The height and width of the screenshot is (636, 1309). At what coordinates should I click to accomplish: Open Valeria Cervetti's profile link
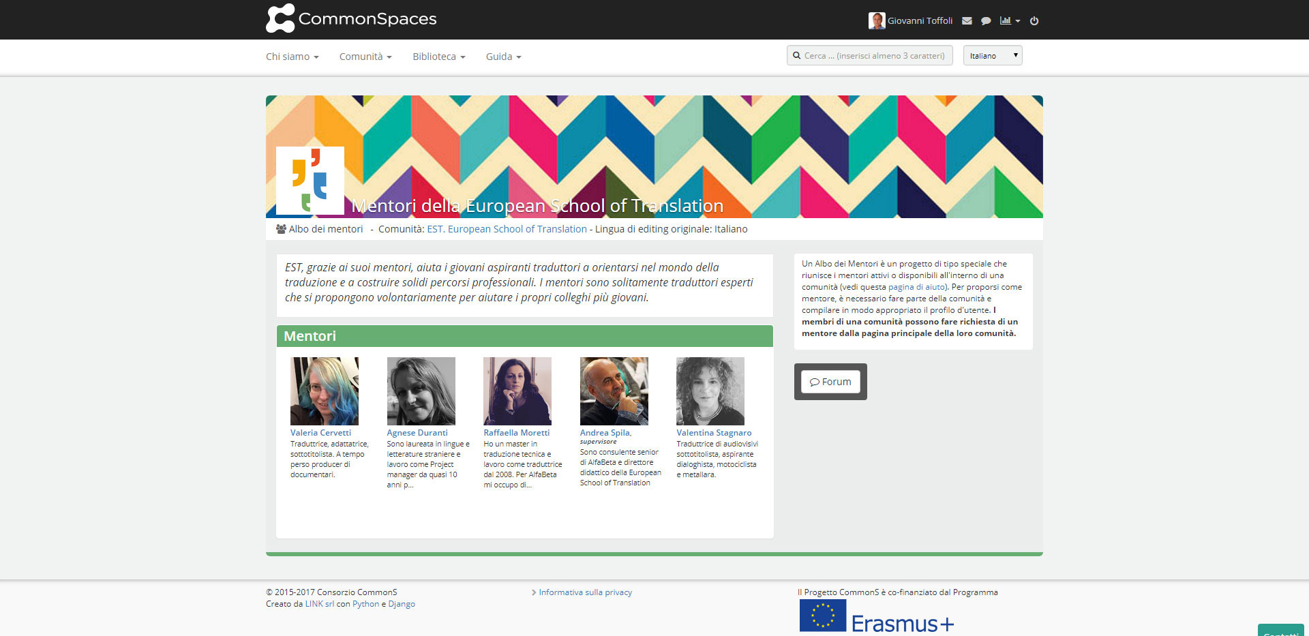click(320, 433)
